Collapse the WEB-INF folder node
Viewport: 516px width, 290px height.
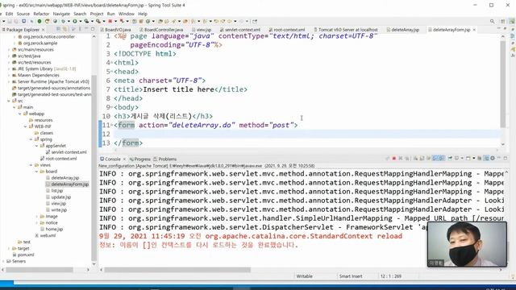pos(26,126)
